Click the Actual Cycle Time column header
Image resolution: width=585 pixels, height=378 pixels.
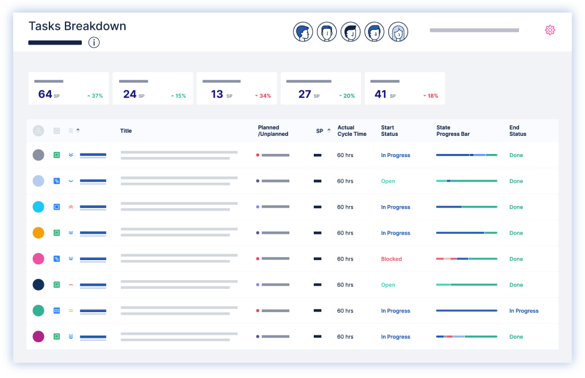coord(352,131)
